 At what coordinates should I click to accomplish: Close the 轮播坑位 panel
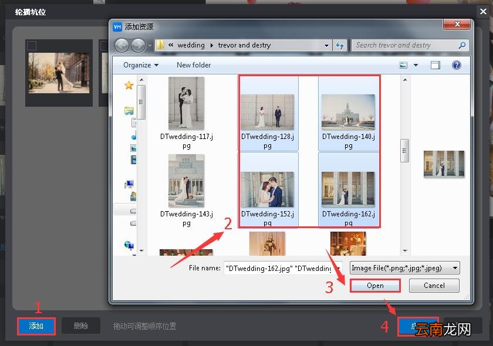(x=483, y=12)
